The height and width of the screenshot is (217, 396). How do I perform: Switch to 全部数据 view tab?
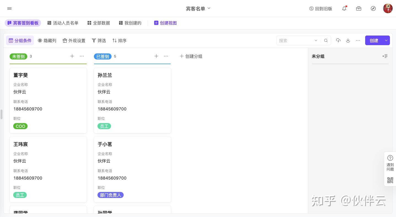tap(99, 23)
